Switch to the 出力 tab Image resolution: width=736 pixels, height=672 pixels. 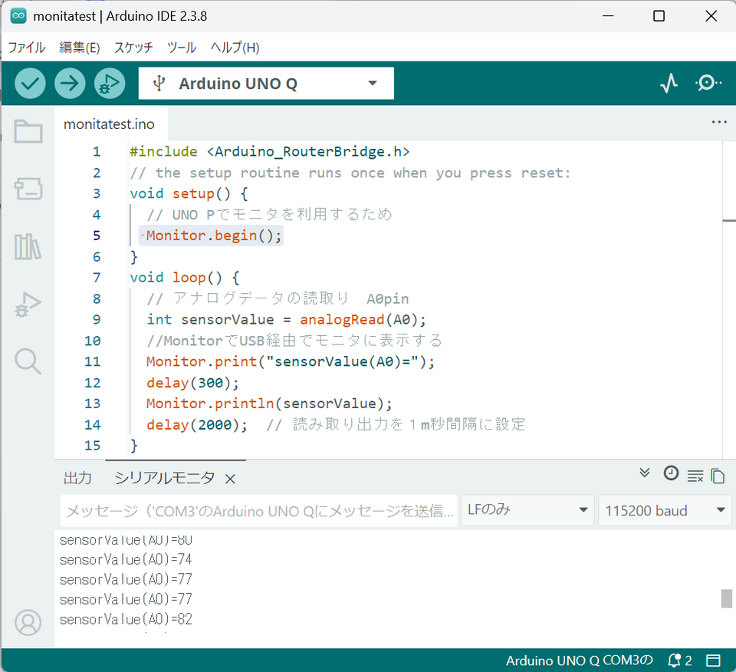pos(77,478)
